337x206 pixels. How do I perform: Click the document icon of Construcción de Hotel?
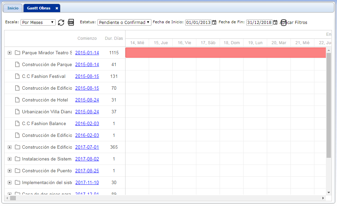[x=18, y=100]
